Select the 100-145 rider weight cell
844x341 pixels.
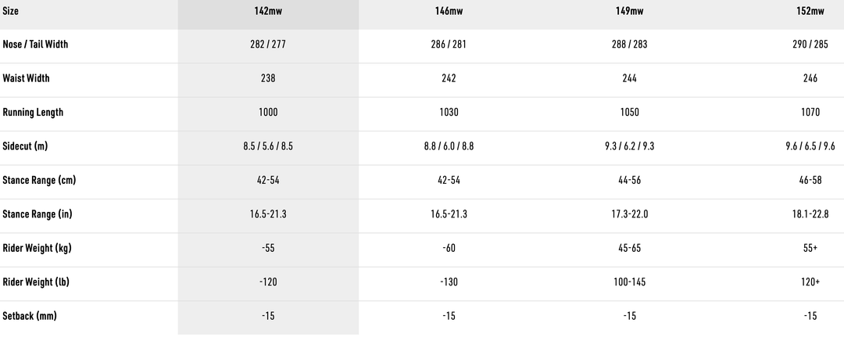629,282
